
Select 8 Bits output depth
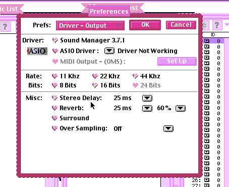coord(54,85)
